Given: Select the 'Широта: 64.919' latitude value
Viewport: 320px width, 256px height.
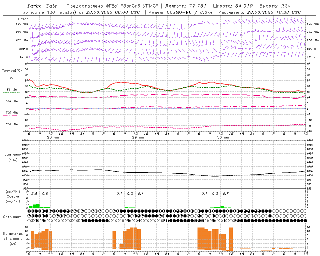Looking at the screenshot, I should click(233, 6).
